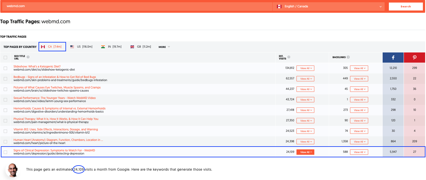Expand Backlinks View All for 1,358 row
Viewport: 426px width, 180px height.
(359, 142)
